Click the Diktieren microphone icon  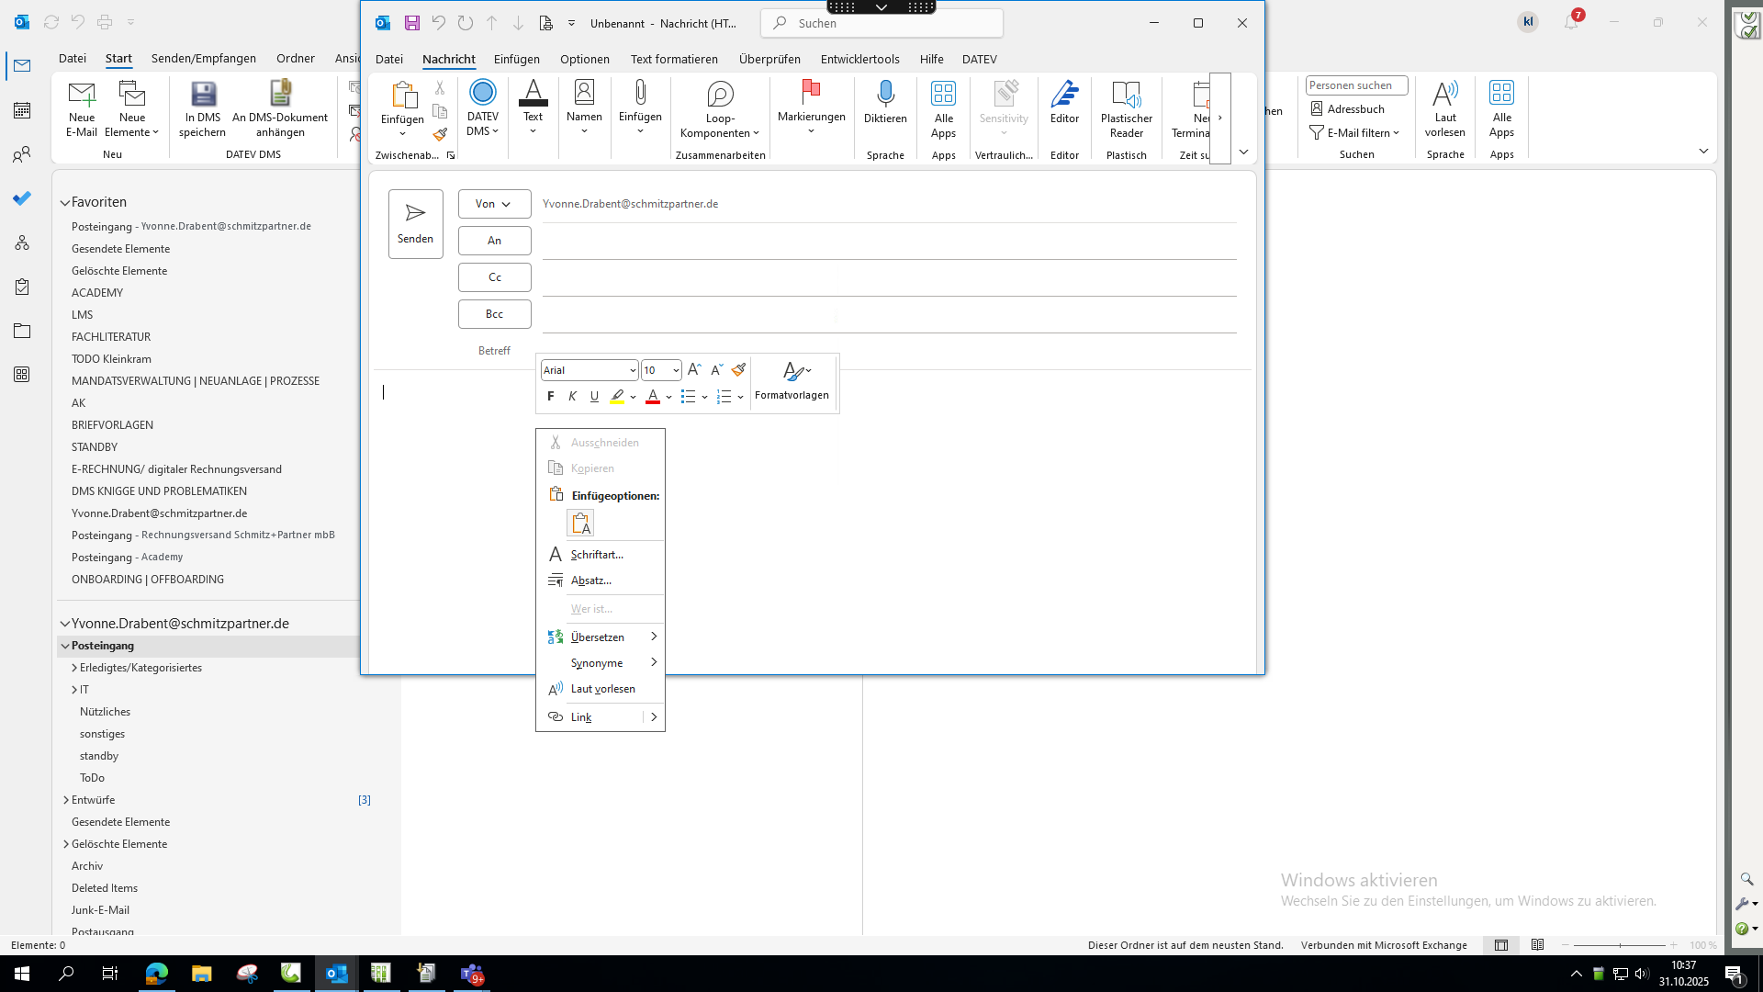click(x=885, y=94)
